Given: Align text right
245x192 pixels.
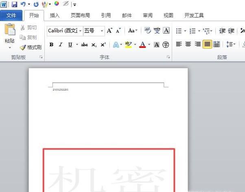Looking at the screenshot, I should tap(198, 44).
